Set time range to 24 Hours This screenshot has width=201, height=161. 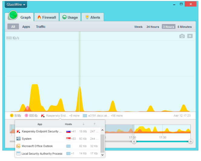click(153, 27)
